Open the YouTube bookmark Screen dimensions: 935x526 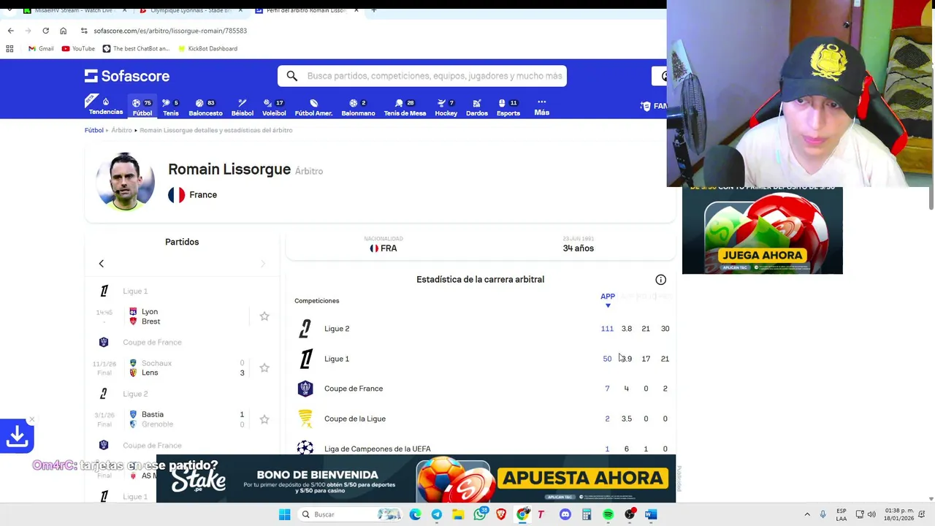click(x=78, y=48)
